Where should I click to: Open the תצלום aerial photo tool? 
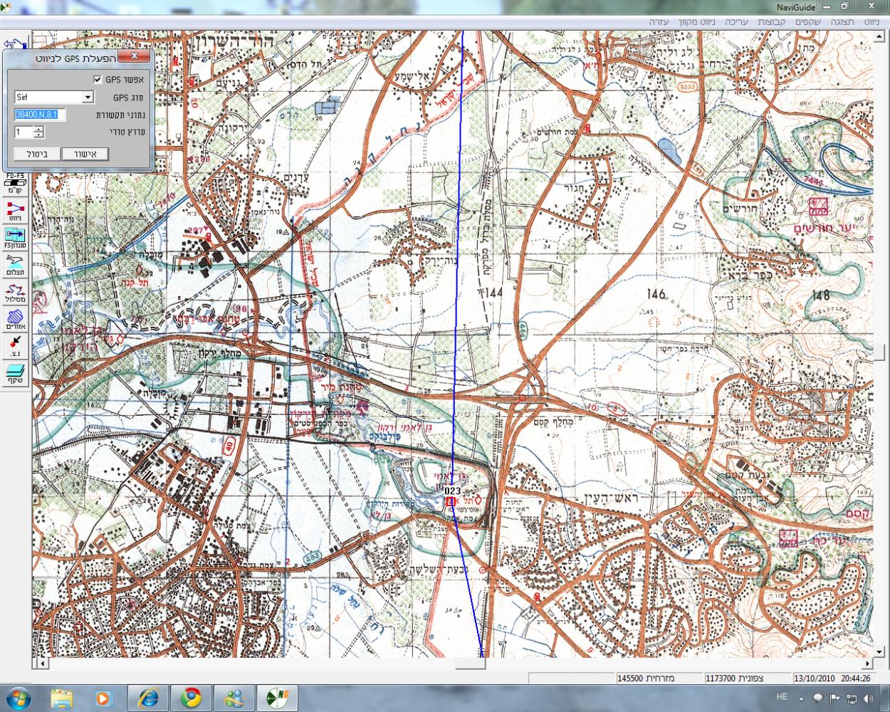click(15, 263)
